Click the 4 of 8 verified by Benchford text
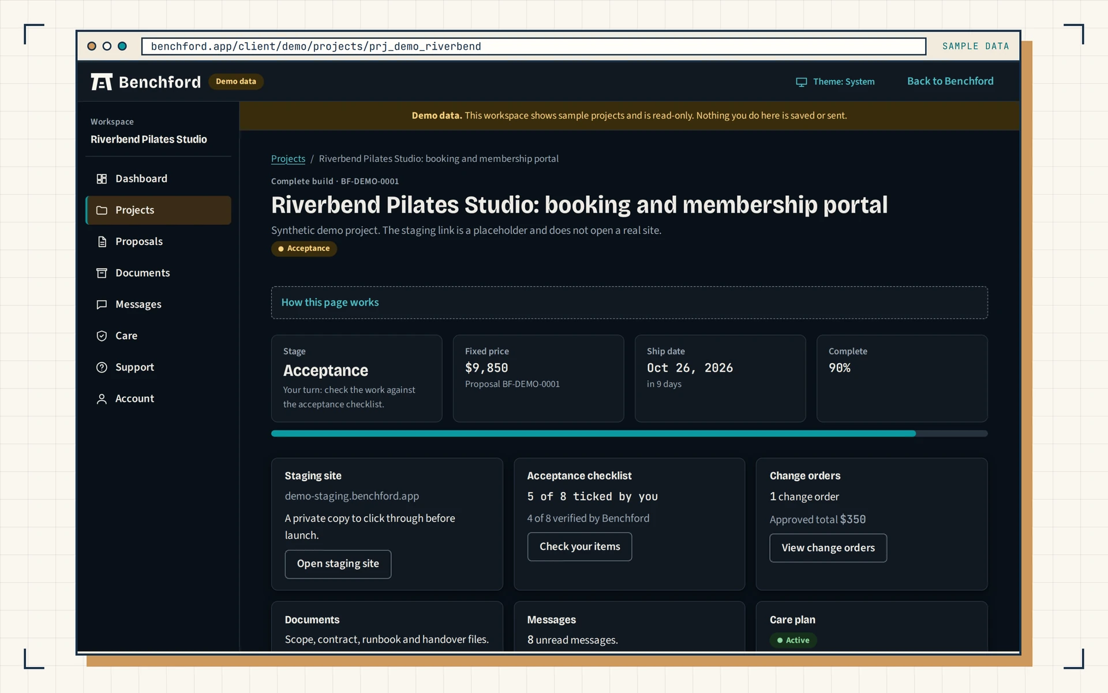 [x=588, y=519]
